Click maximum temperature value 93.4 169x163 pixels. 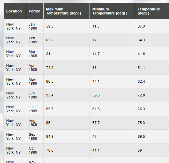tap(50, 95)
